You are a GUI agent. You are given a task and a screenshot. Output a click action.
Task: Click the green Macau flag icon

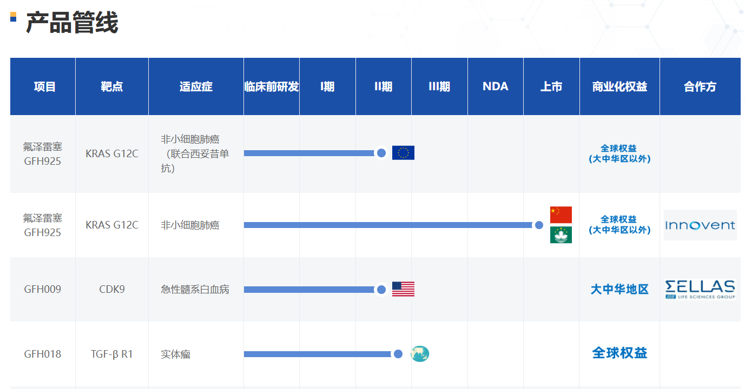561,235
